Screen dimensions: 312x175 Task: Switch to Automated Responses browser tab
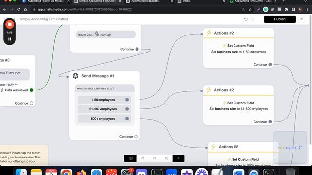coord(150,1)
